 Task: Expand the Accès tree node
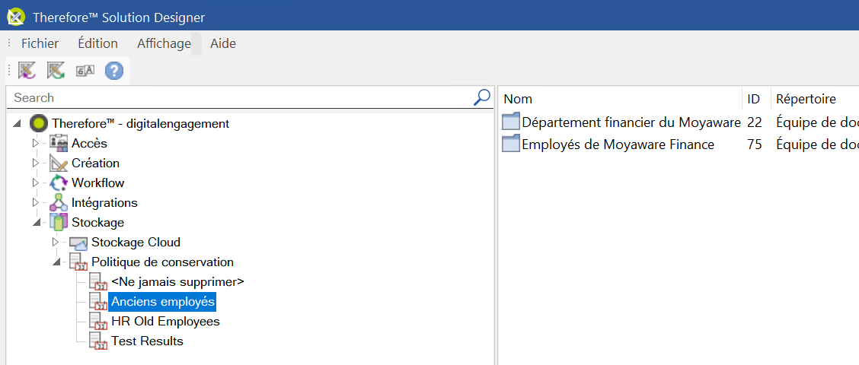pos(35,143)
